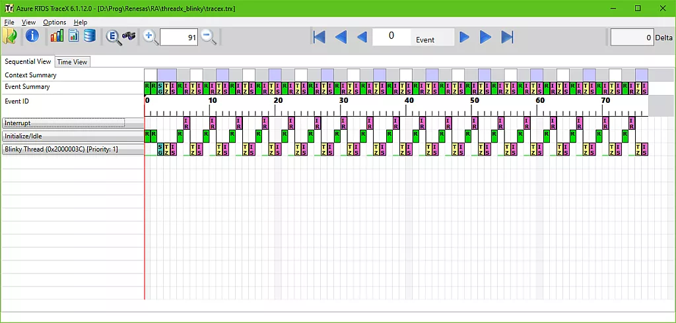Click Event ID ruler mark 50

(x=475, y=100)
